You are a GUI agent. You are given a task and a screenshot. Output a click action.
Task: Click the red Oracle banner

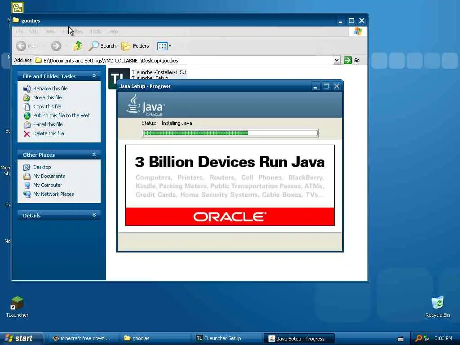click(230, 217)
